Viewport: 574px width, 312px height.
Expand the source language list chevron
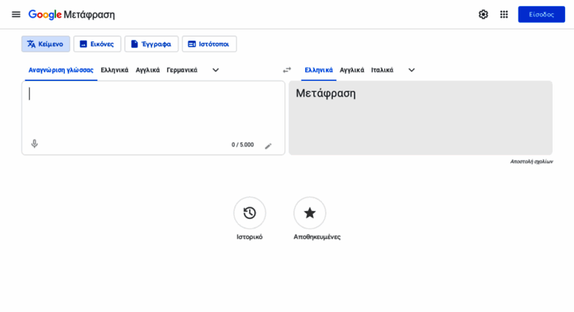click(216, 70)
